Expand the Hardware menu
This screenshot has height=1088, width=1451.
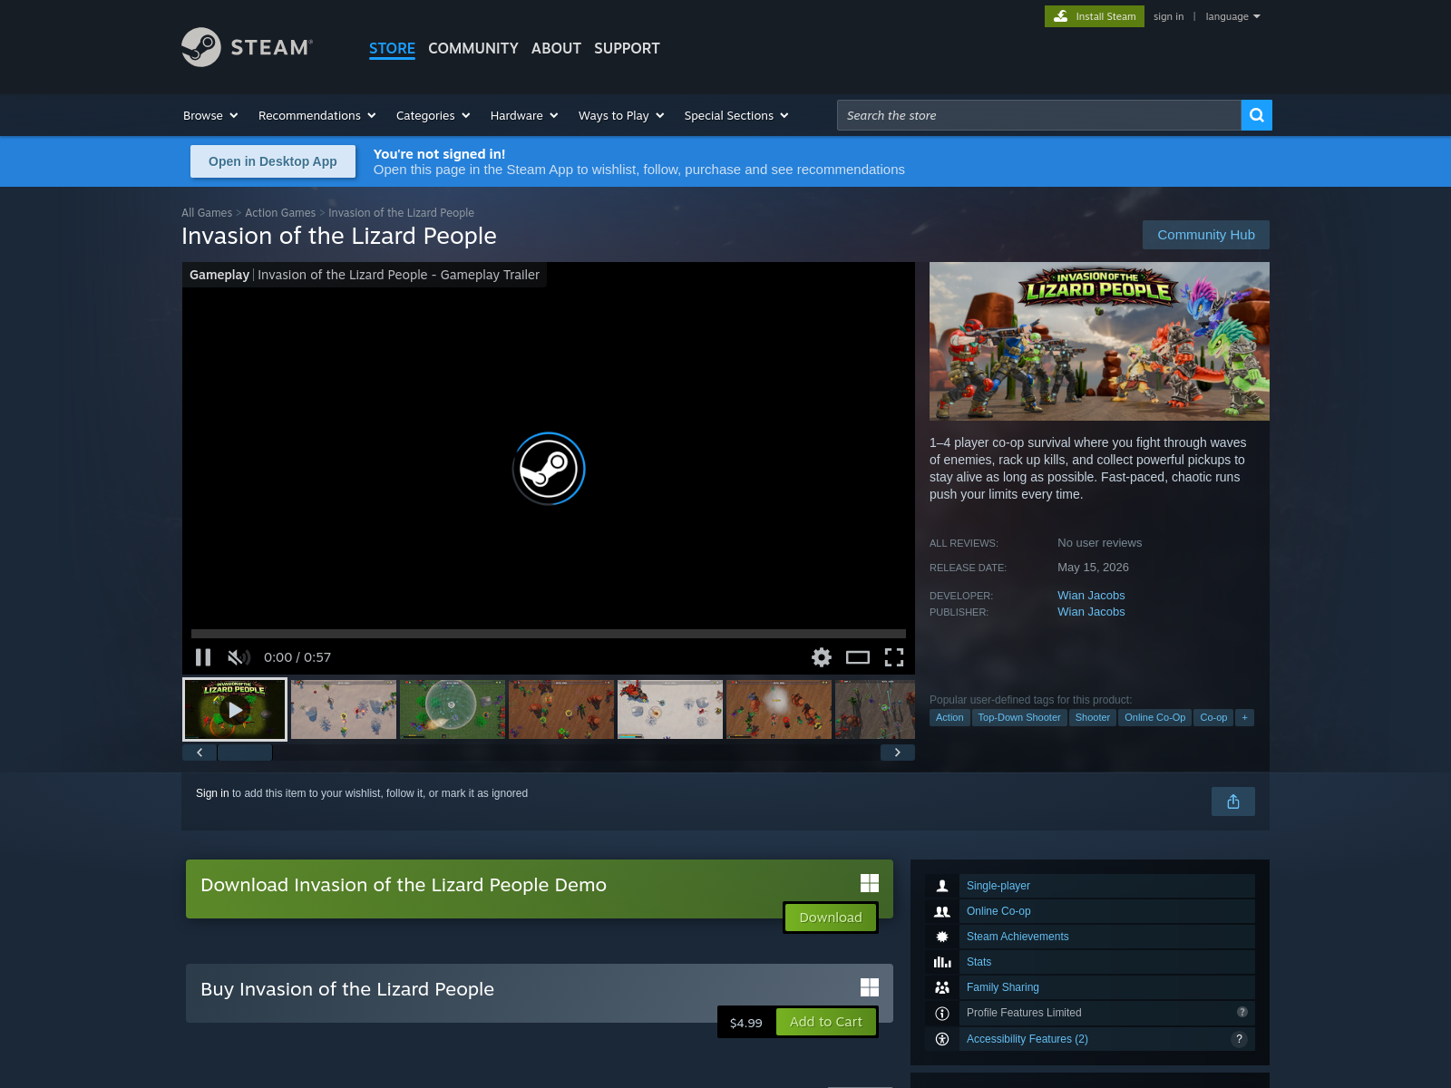click(524, 115)
